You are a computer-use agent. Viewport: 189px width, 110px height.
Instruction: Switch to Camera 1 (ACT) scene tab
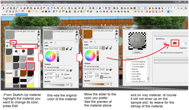[21, 14]
